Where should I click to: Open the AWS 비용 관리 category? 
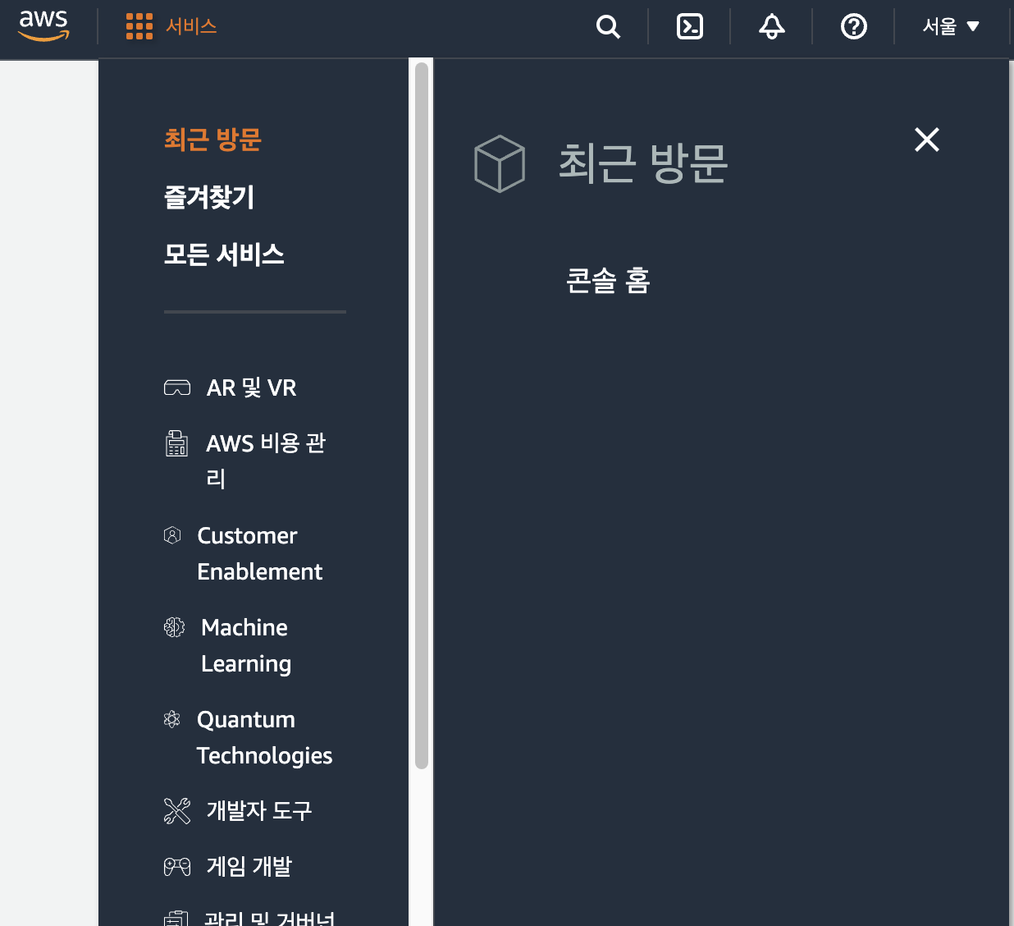[x=267, y=461]
